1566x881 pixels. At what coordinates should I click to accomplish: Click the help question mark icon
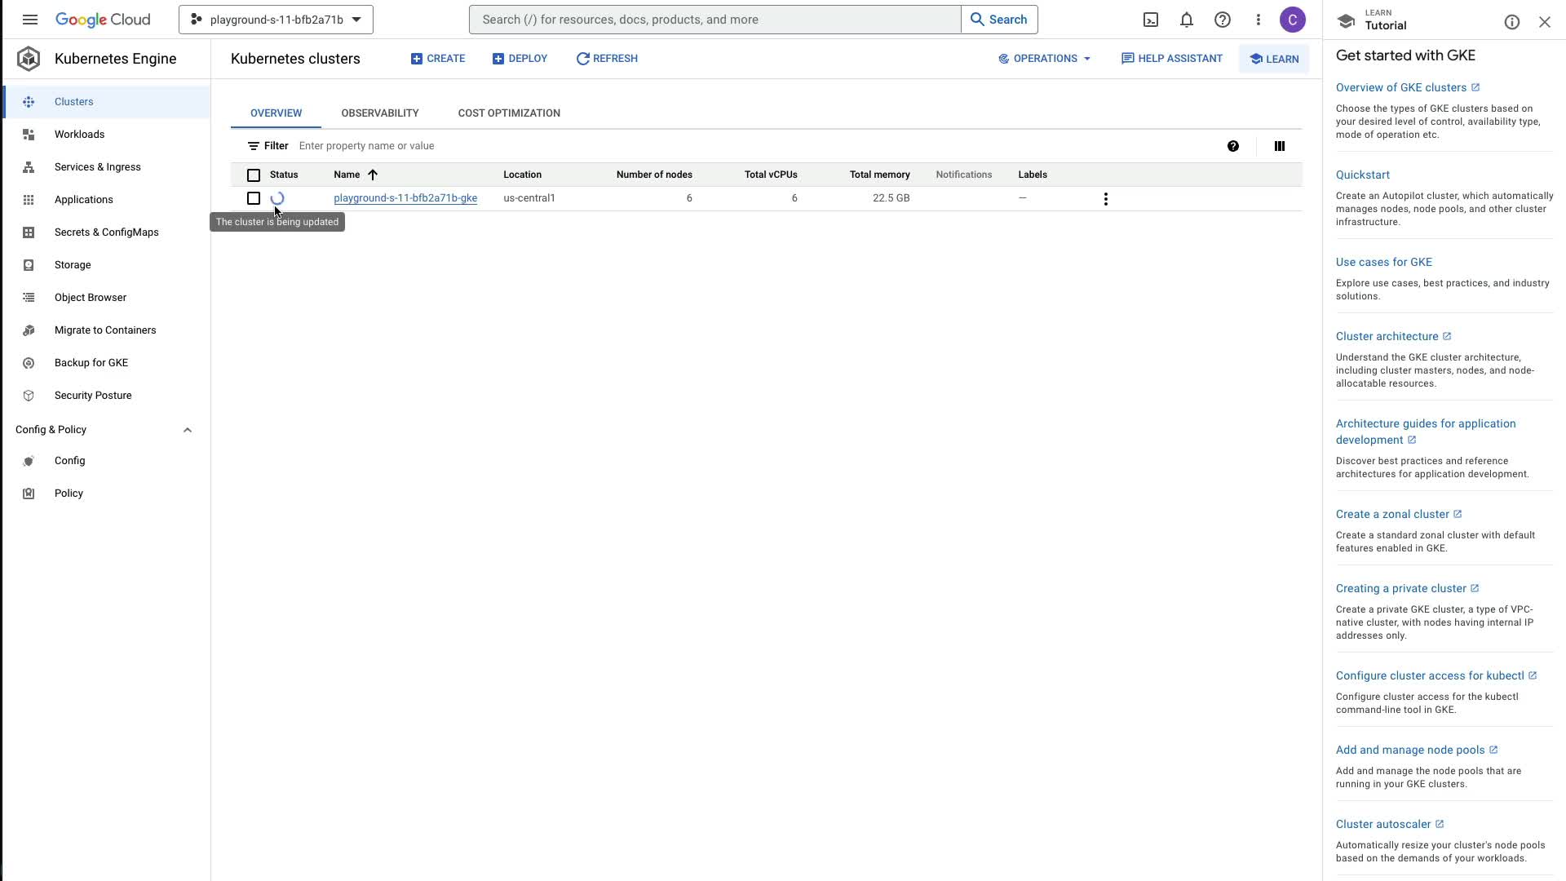(x=1222, y=20)
